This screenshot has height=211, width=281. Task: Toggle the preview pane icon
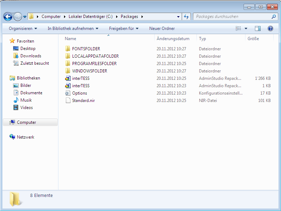click(258, 28)
